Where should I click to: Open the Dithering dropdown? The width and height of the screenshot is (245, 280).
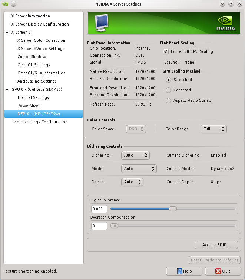[135, 155]
